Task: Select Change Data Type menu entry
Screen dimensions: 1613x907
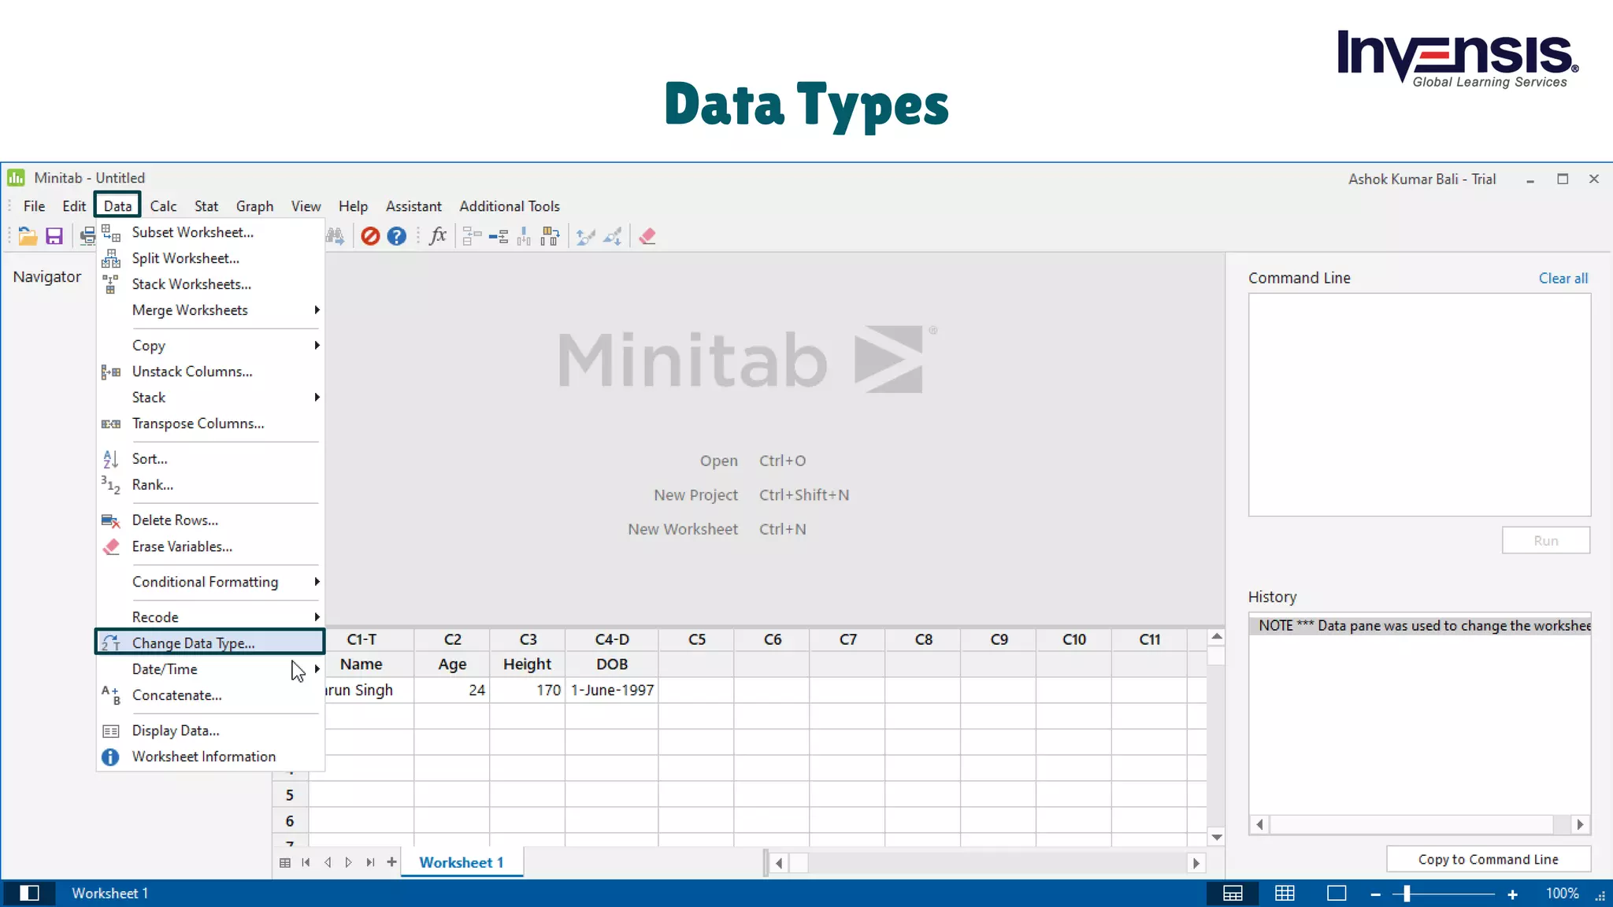Action: pos(194,643)
